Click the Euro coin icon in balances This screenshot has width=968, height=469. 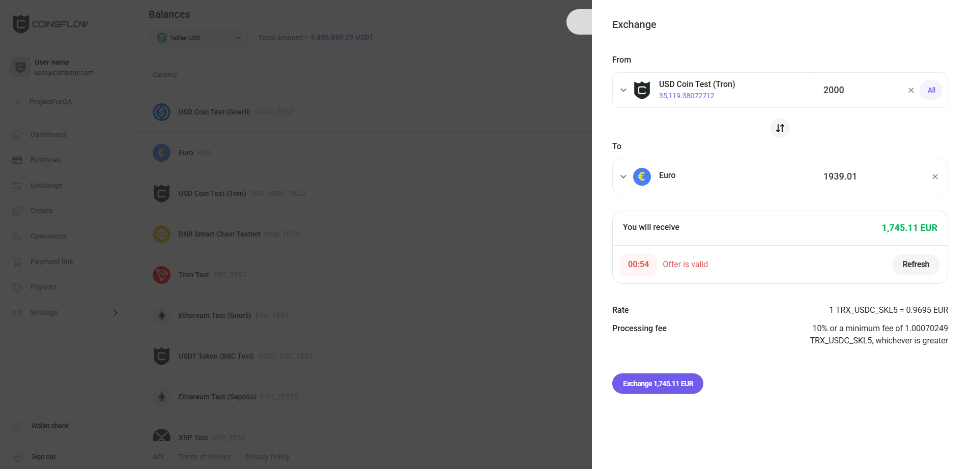(x=161, y=153)
